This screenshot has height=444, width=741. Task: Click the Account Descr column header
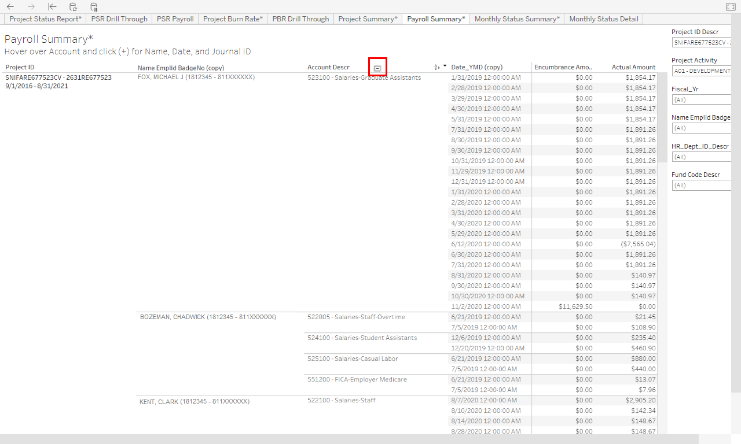tap(328, 67)
